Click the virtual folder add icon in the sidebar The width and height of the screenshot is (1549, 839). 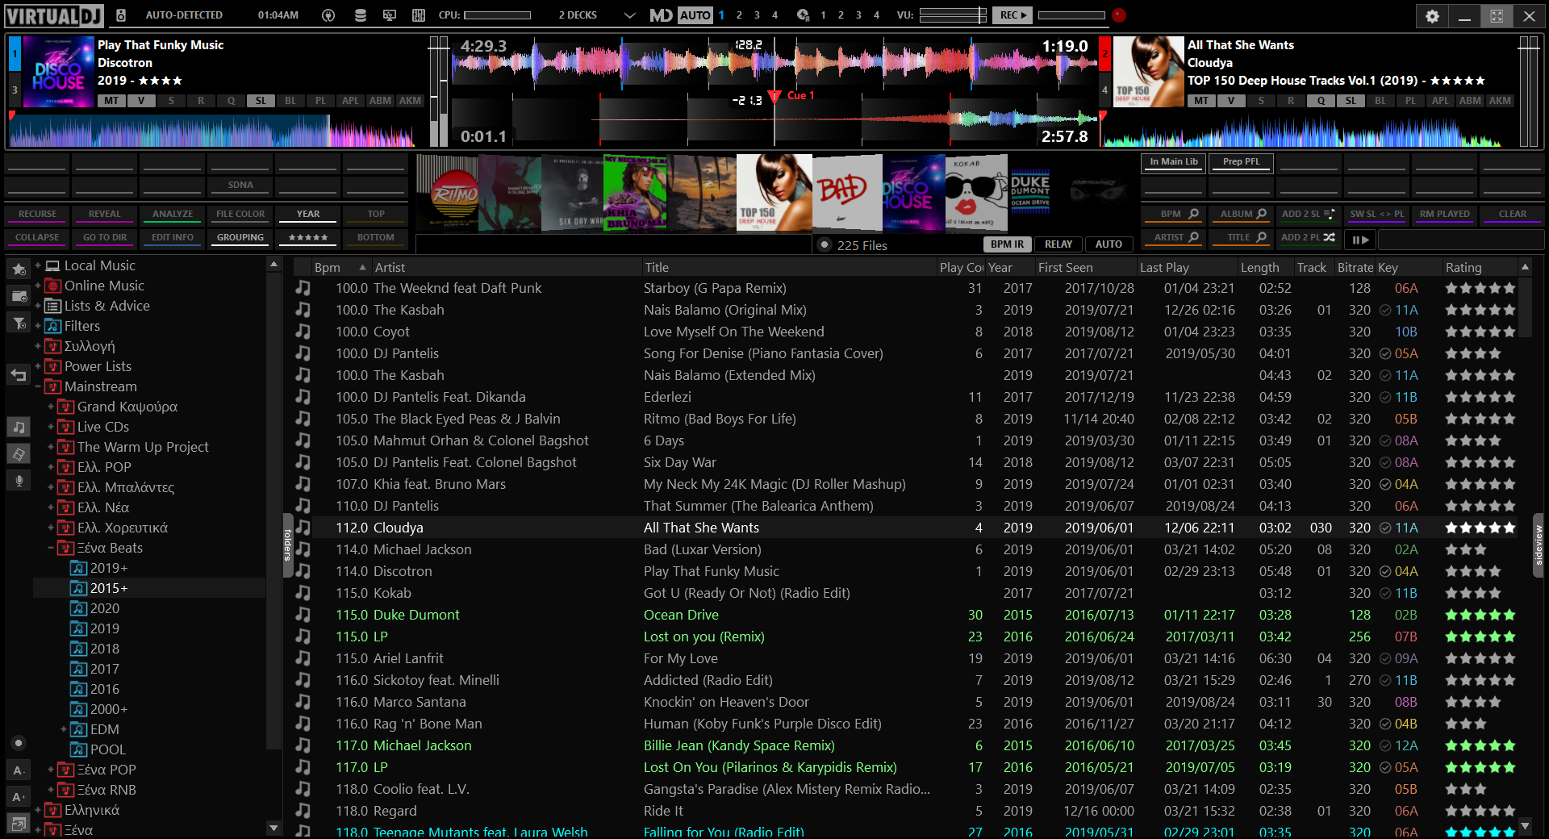pos(19,296)
